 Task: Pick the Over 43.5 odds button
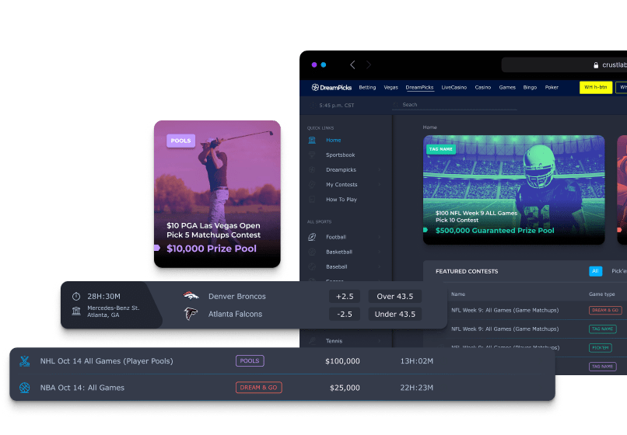(x=395, y=296)
